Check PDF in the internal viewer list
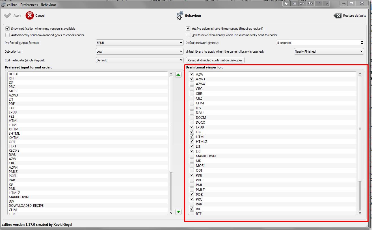Screen dimensions: 372x230 pos(192,180)
